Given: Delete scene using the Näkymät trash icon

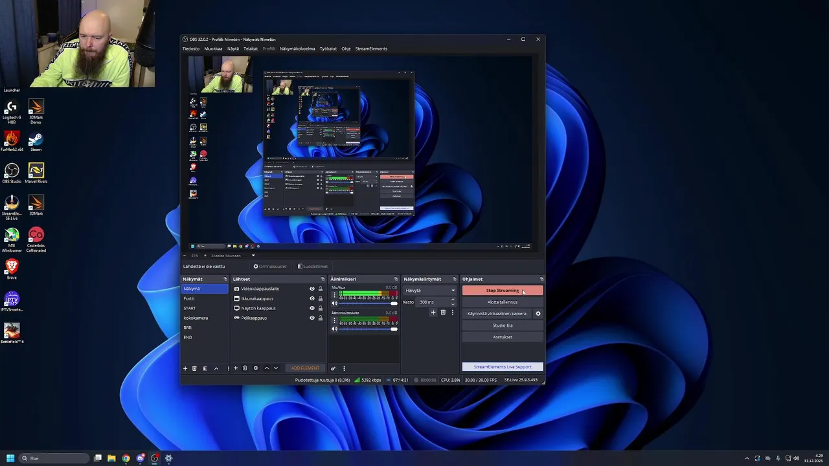Looking at the screenshot, I should coord(194,368).
